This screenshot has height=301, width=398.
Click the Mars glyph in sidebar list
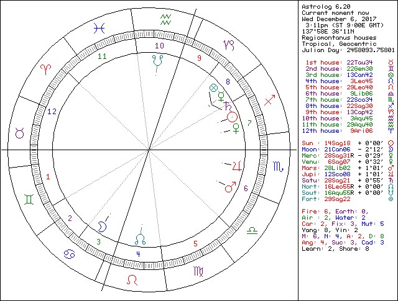coord(391,168)
